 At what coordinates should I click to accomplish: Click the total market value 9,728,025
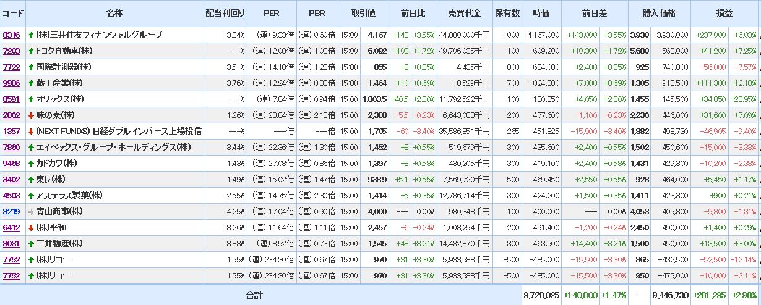pos(541,296)
